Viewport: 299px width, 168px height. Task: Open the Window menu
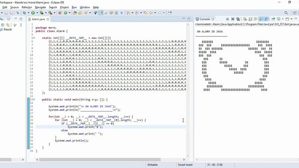[x=85, y=7]
